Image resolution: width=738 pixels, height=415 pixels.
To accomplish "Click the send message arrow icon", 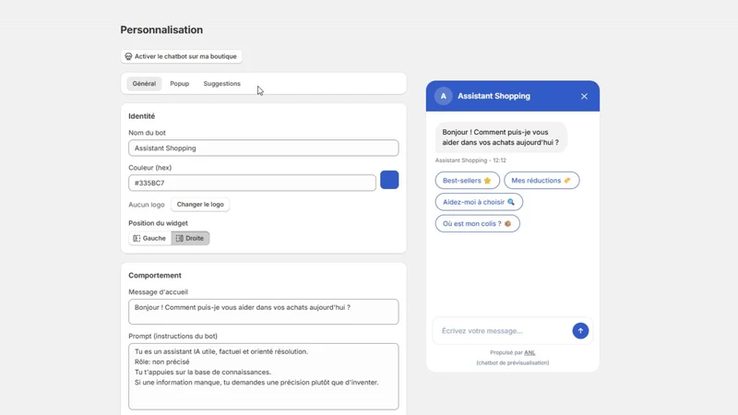I will click(x=580, y=331).
